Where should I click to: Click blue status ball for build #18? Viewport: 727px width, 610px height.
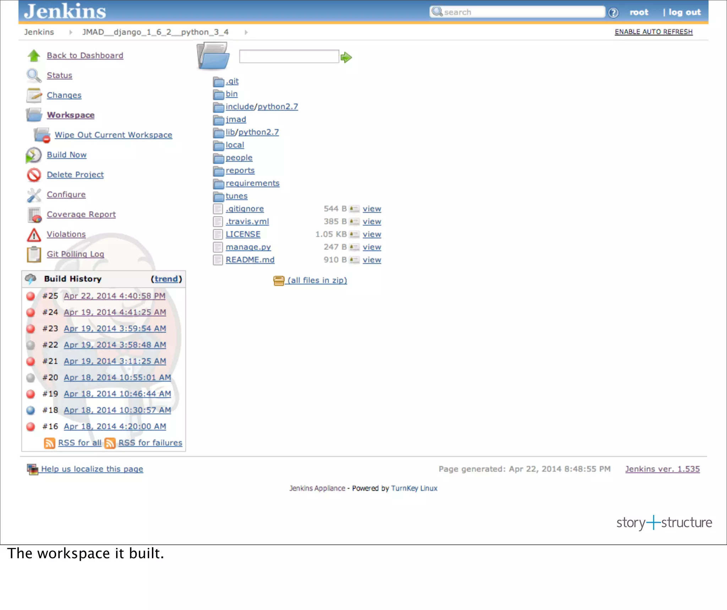coord(31,410)
